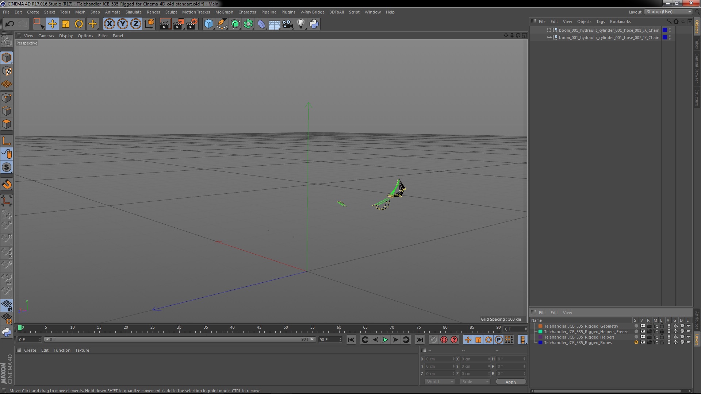701x394 pixels.
Task: Click orange color swatch of Rigged_Geometry layer
Action: 540,326
